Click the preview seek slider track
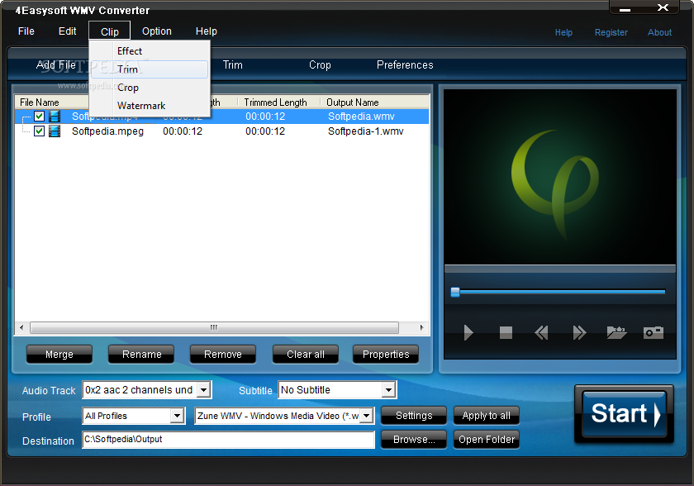The height and width of the screenshot is (486, 694). point(562,292)
